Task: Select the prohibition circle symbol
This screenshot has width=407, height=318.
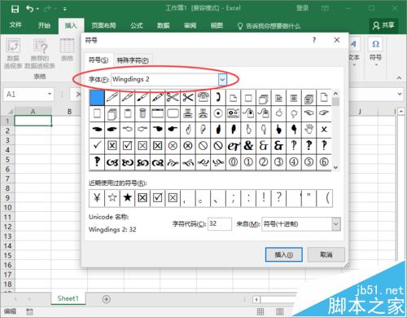Action: (203, 146)
